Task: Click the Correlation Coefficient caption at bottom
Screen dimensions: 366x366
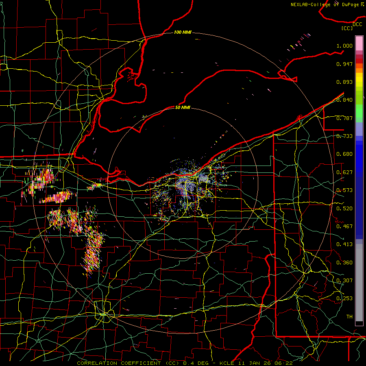Action: point(185,363)
